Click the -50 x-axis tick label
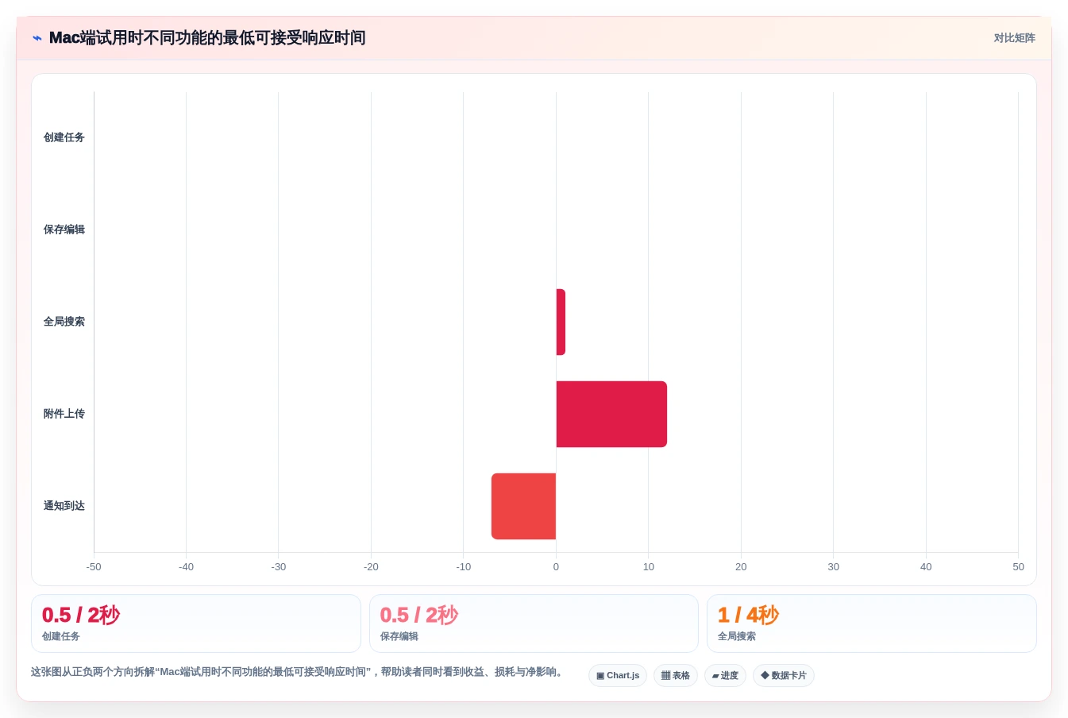 click(94, 567)
